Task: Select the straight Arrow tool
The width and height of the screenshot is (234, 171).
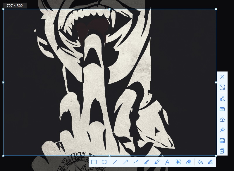Action: pyautogui.click(x=125, y=162)
